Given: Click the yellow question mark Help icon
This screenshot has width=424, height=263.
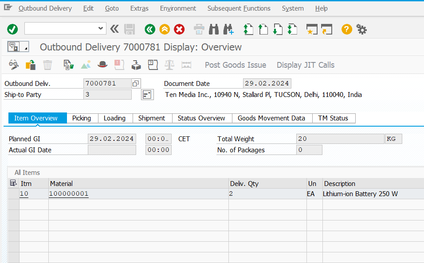Looking at the screenshot, I should [x=346, y=29].
